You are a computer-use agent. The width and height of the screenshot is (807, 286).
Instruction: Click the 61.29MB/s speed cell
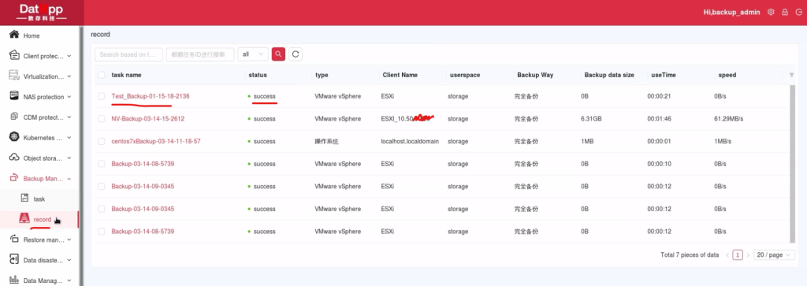click(728, 119)
